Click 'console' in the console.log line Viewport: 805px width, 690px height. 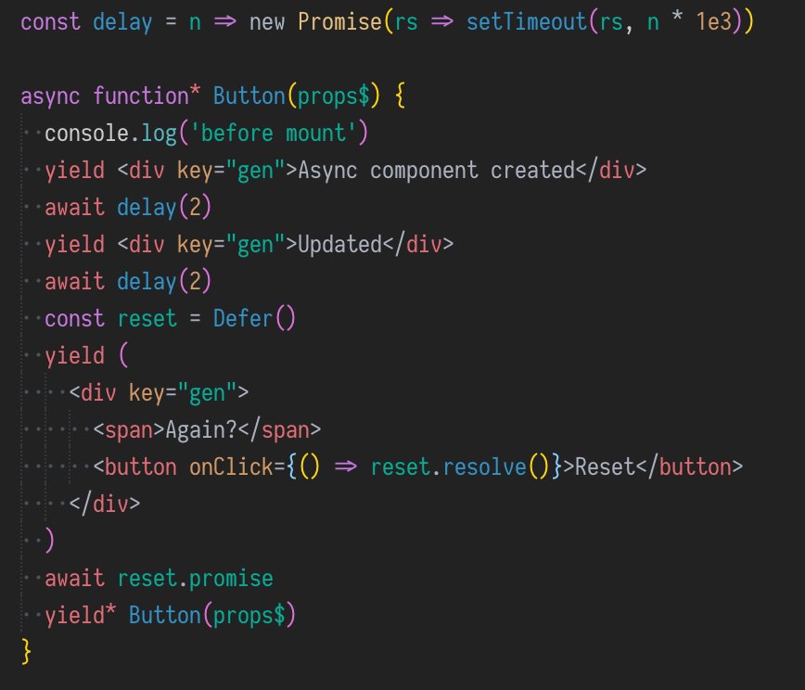pyautogui.click(x=86, y=134)
